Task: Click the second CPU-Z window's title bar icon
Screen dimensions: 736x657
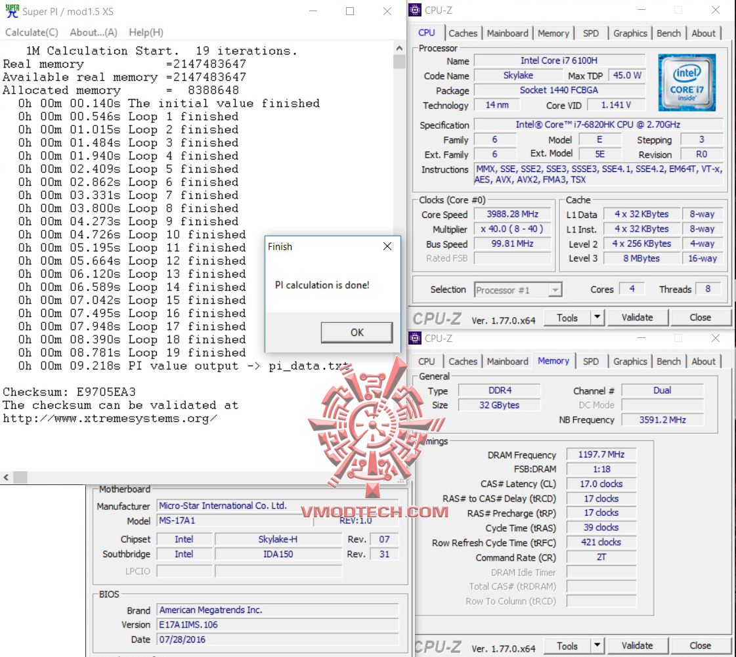Action: (414, 339)
